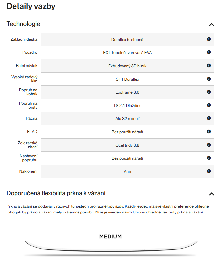
Task: Open info for Železářské zboží row
Action: [x=209, y=145]
